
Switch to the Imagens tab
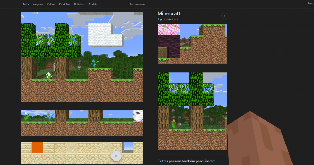tap(38, 4)
